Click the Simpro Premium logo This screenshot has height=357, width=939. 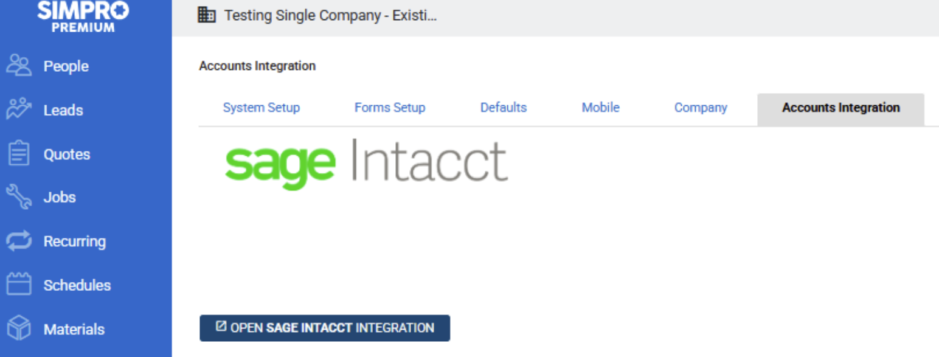(x=83, y=16)
